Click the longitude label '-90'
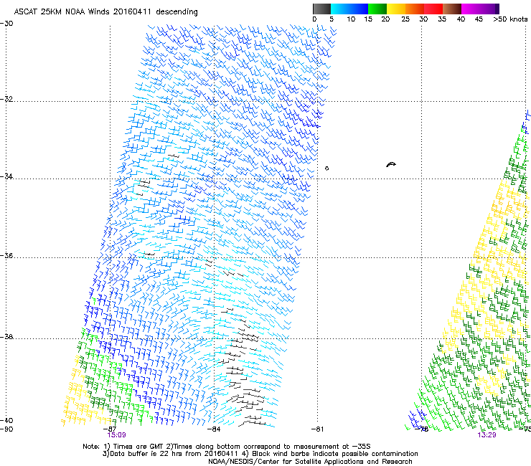 6,429
